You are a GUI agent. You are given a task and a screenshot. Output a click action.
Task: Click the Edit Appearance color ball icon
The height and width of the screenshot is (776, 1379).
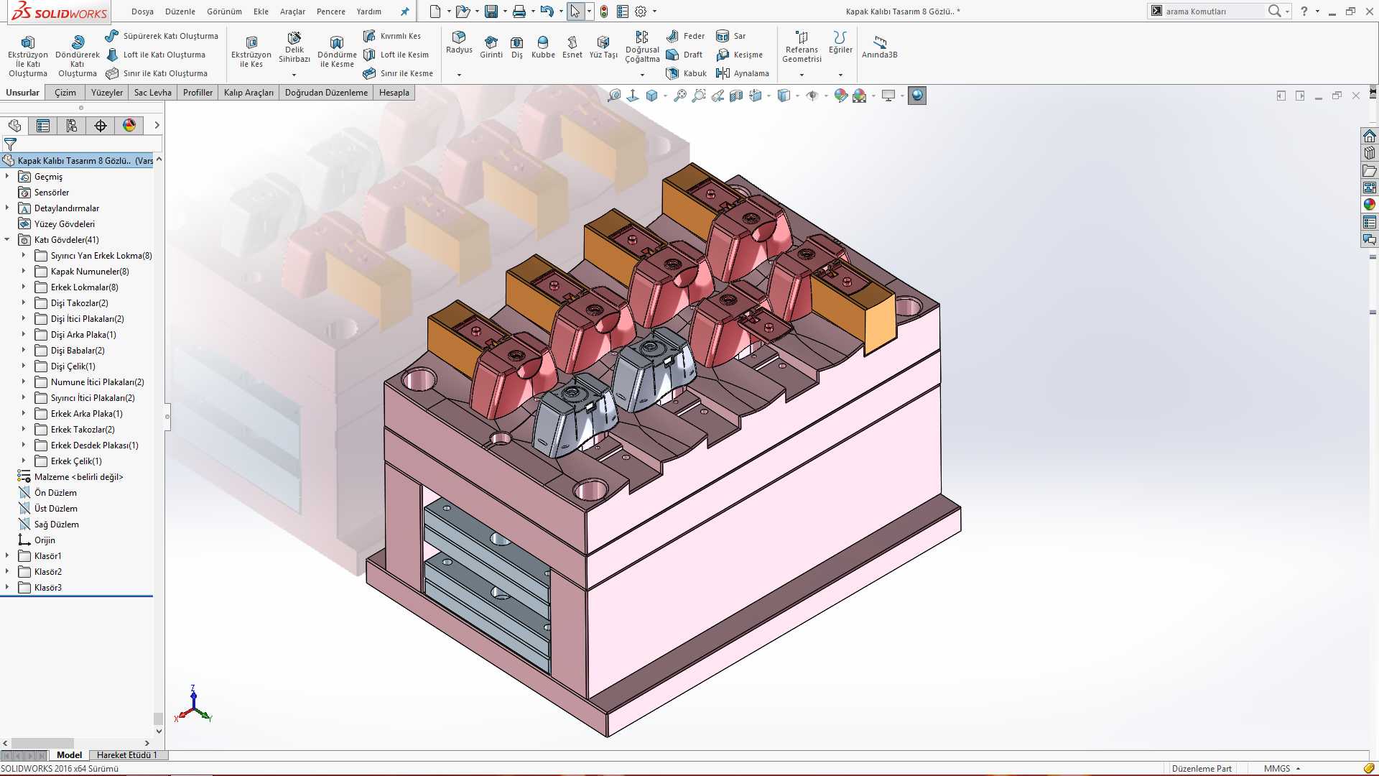[840, 96]
